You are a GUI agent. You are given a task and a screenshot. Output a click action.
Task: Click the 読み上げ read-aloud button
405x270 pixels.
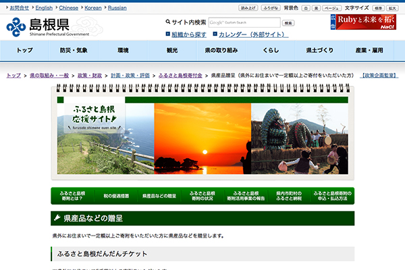(248, 8)
